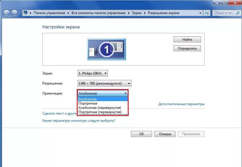Go to 'Экран' breadcrumb
The width and height of the screenshot is (242, 167).
tap(137, 13)
